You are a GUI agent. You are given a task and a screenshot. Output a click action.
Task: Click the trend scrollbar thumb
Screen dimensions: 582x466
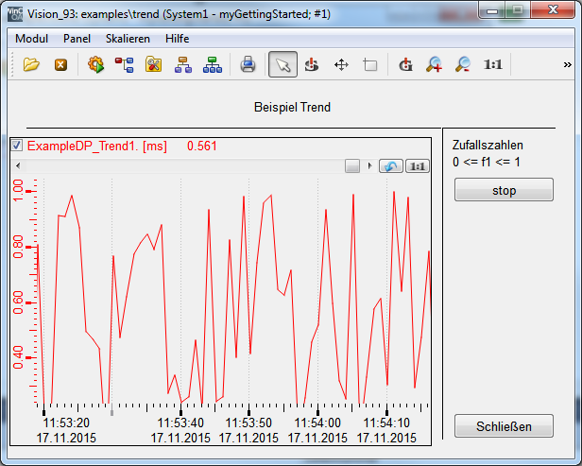tap(351, 165)
